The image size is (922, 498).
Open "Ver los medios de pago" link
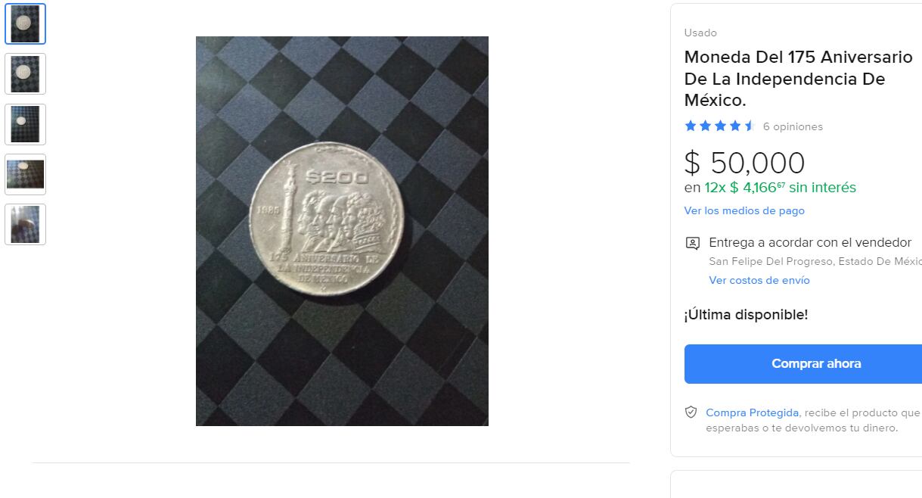pyautogui.click(x=744, y=210)
